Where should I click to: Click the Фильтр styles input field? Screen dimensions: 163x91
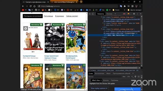point(105,77)
